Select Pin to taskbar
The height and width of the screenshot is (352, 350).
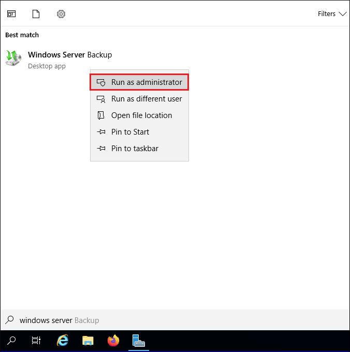click(x=139, y=149)
